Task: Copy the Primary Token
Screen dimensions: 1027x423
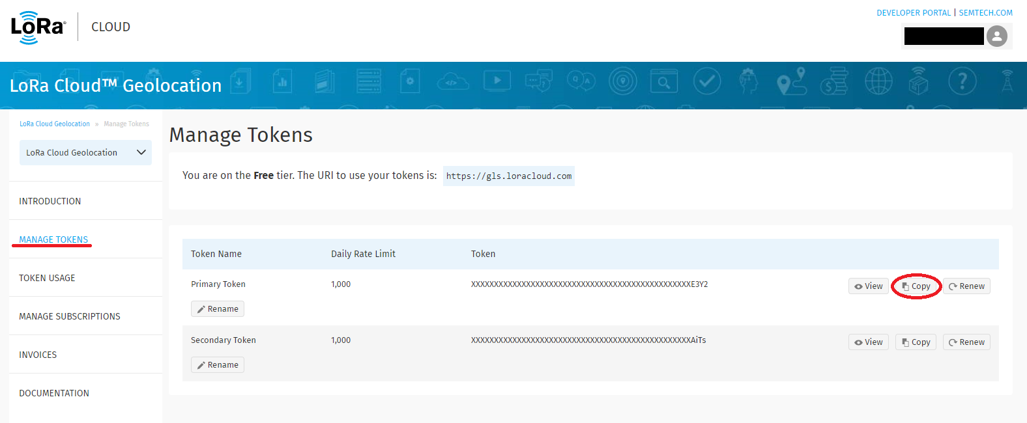Action: 916,286
